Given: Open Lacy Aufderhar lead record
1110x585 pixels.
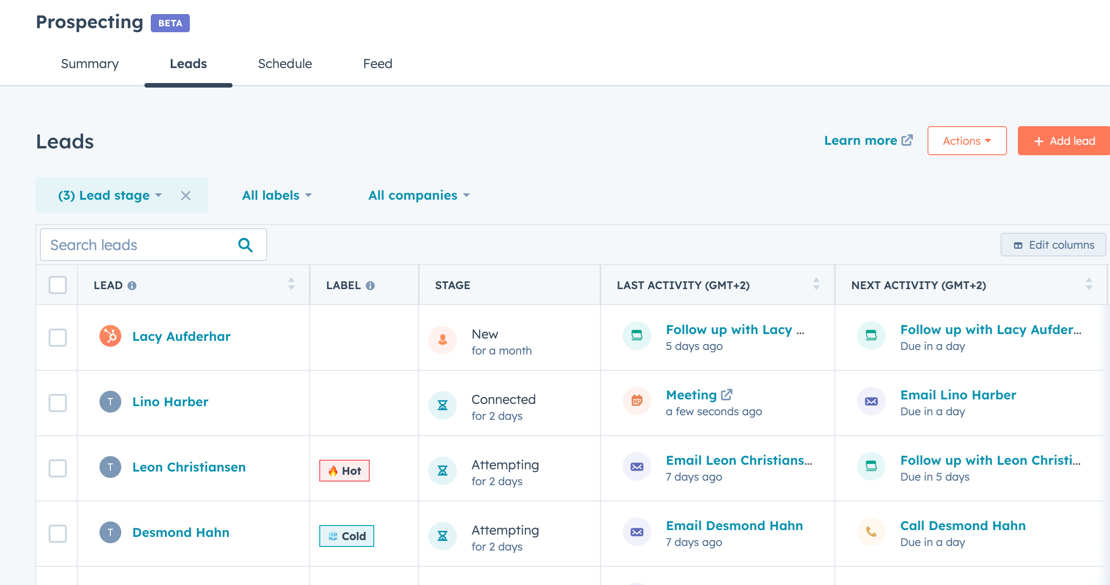Looking at the screenshot, I should tap(181, 336).
